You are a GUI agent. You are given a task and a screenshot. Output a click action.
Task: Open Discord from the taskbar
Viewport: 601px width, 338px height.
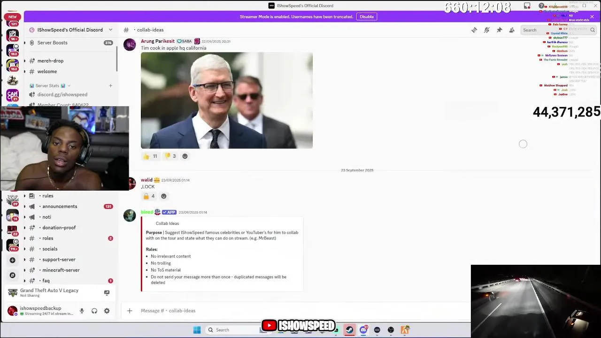(363, 330)
